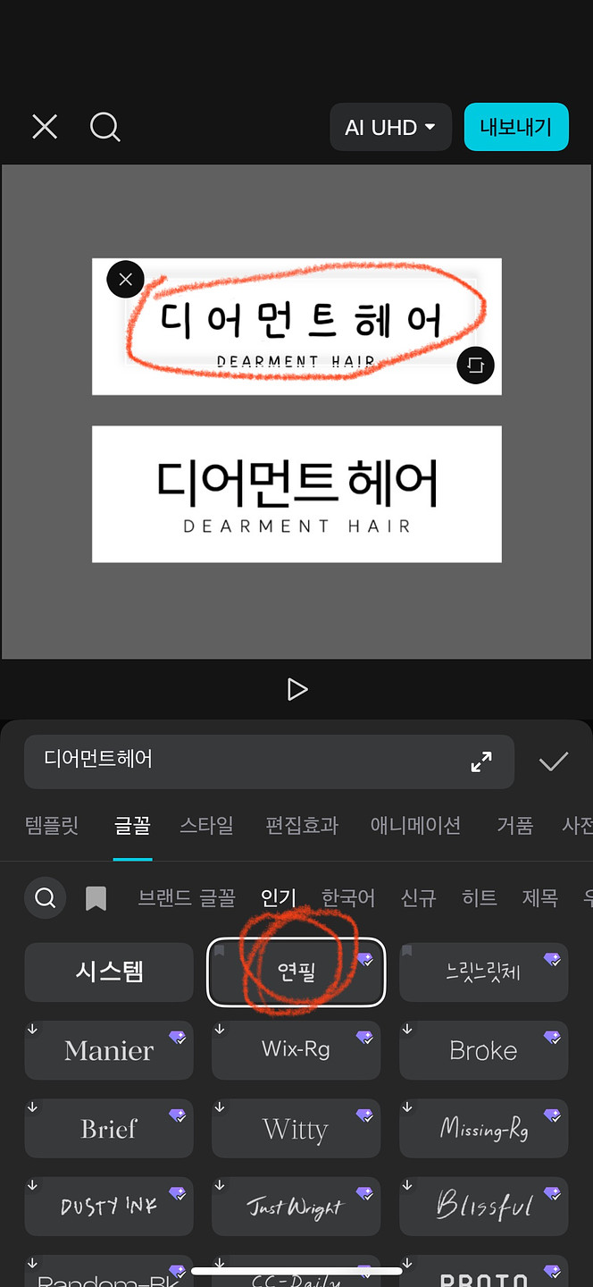The height and width of the screenshot is (1287, 593).
Task: Select the 템플릿 tab
Action: (52, 825)
